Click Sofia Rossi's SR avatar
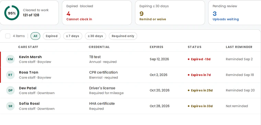The width and height of the screenshot is (261, 125). click(x=10, y=106)
